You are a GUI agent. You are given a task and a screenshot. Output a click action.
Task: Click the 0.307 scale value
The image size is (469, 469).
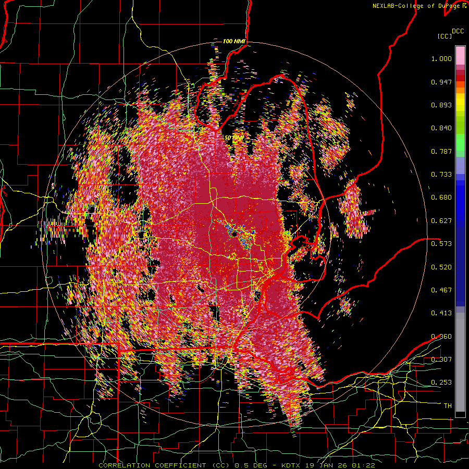click(441, 360)
